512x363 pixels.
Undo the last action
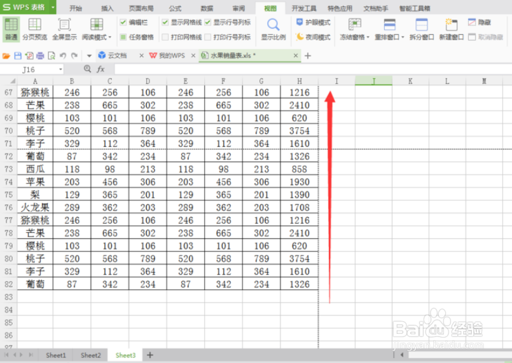(63, 56)
